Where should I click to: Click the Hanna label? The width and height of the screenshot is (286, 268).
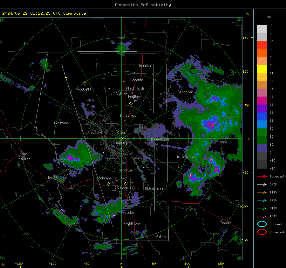222,142
